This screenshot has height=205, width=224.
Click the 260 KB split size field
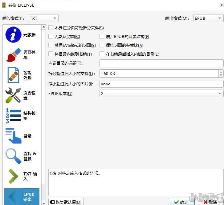point(159,74)
